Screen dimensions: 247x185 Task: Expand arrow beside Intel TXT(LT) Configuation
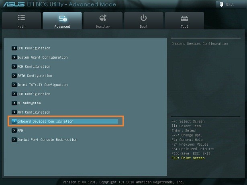click(x=14, y=85)
